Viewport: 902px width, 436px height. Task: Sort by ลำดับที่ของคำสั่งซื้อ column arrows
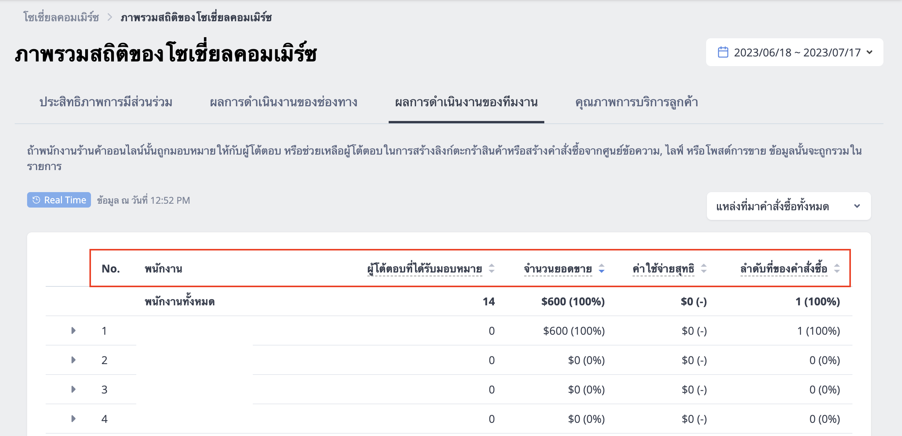(837, 268)
